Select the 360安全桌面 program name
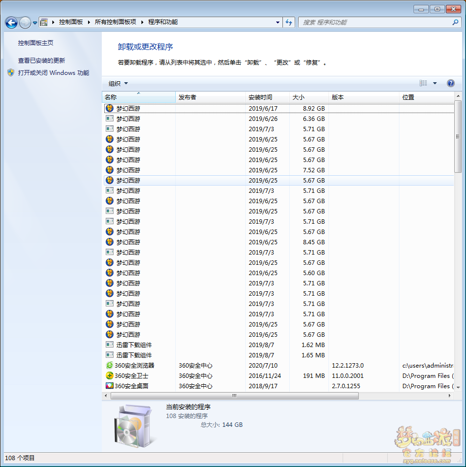 point(131,386)
